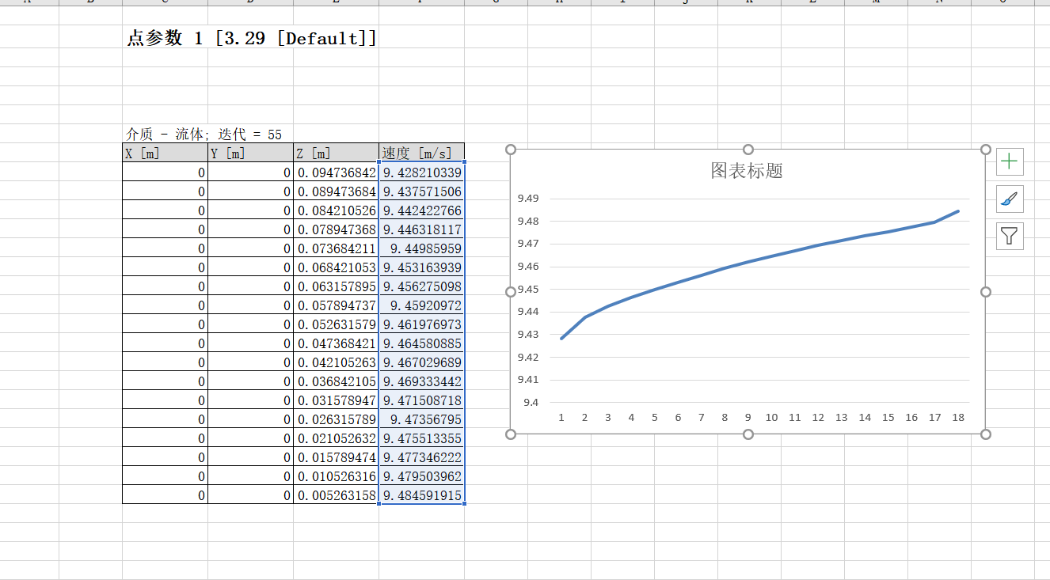Select cell with value 9.467029689
The width and height of the screenshot is (1050, 580).
click(421, 362)
